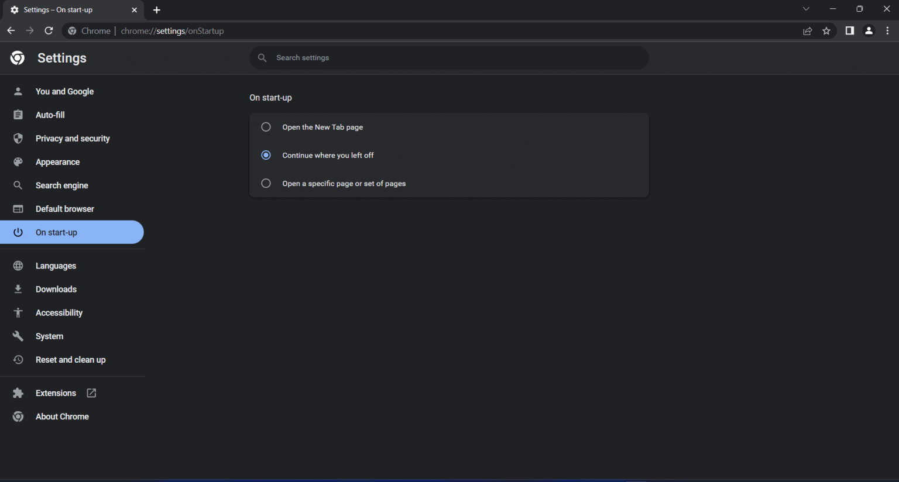Screen dimensions: 899x482
Task: Select Open the New Tab page option
Action: [x=266, y=127]
